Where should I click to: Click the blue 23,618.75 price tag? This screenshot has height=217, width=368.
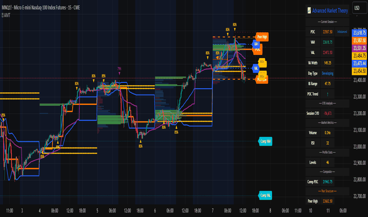pos(360,33)
